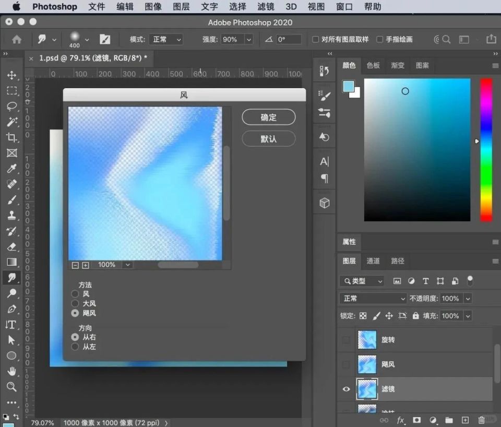The height and width of the screenshot is (427, 501).
Task: Switch to the 通道 tab
Action: tap(373, 261)
